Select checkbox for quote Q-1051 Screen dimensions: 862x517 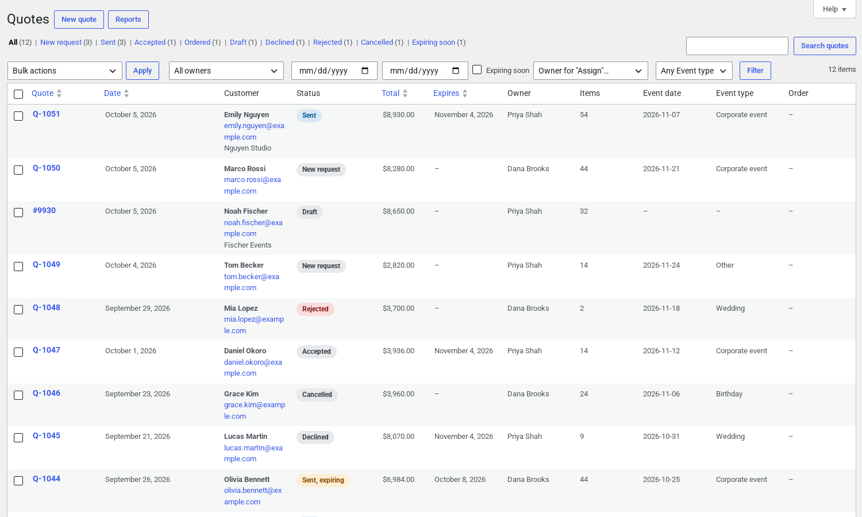(x=18, y=116)
